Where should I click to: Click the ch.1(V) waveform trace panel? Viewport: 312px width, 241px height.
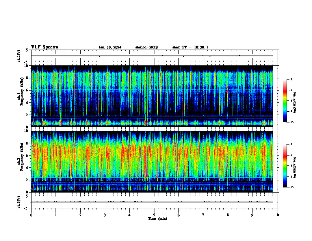[x=154, y=56]
